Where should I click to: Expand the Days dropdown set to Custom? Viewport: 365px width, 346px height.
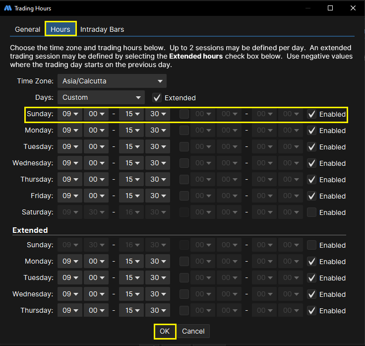tap(101, 97)
